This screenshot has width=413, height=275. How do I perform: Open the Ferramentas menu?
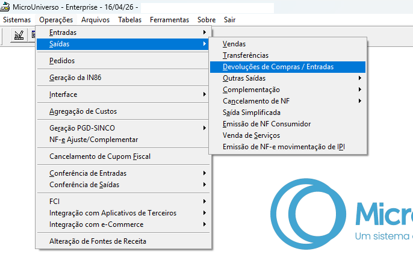[x=169, y=20]
